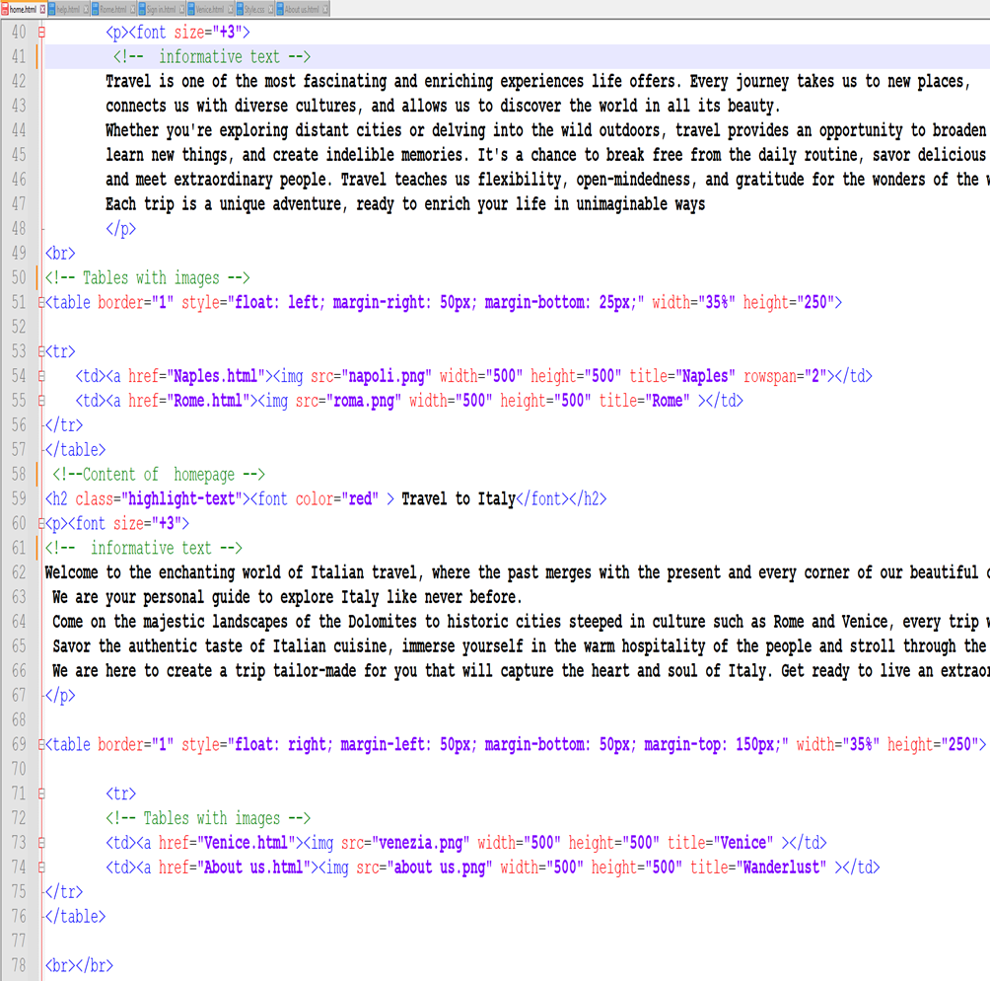Collapse the table fold at line 51
The image size is (990, 981).
pyautogui.click(x=41, y=302)
